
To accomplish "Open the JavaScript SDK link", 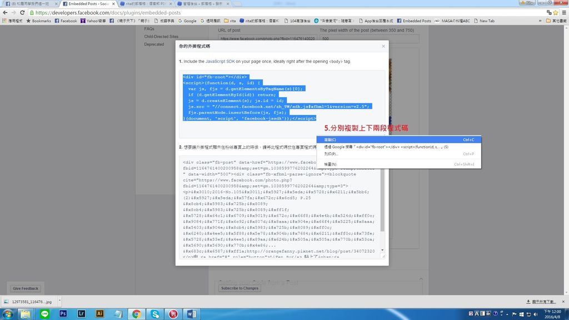I will (220, 61).
